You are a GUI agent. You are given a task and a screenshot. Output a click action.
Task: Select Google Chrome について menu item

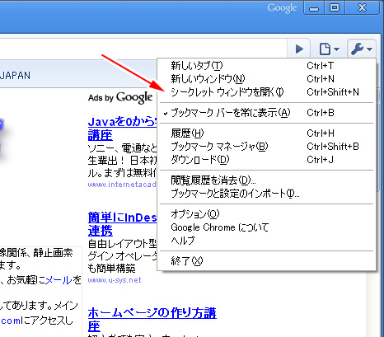coord(266,227)
